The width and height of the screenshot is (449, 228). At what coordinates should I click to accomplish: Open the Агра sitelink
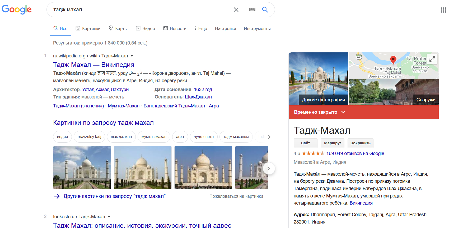[214, 106]
